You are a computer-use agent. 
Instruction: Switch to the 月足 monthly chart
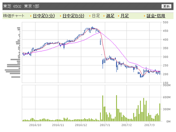point(125,16)
